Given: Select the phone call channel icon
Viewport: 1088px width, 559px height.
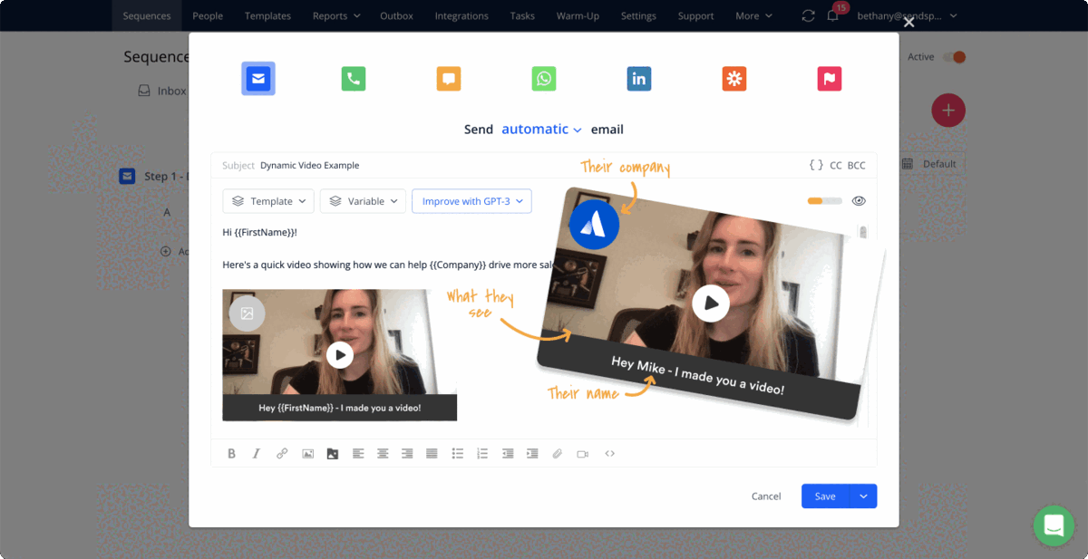Looking at the screenshot, I should click(353, 79).
